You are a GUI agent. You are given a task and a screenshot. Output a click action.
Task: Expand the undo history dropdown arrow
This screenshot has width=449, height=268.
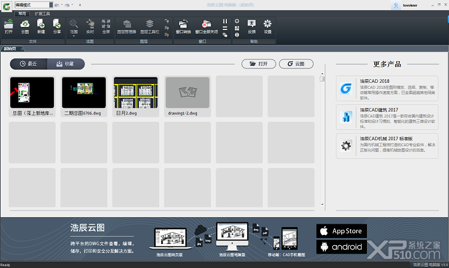62,5
